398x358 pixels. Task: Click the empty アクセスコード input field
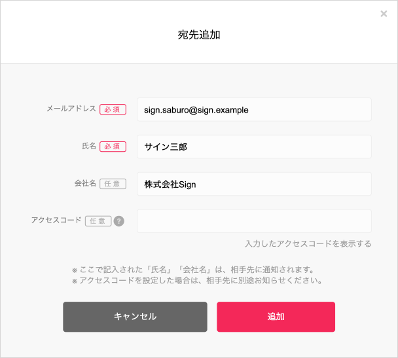(254, 221)
